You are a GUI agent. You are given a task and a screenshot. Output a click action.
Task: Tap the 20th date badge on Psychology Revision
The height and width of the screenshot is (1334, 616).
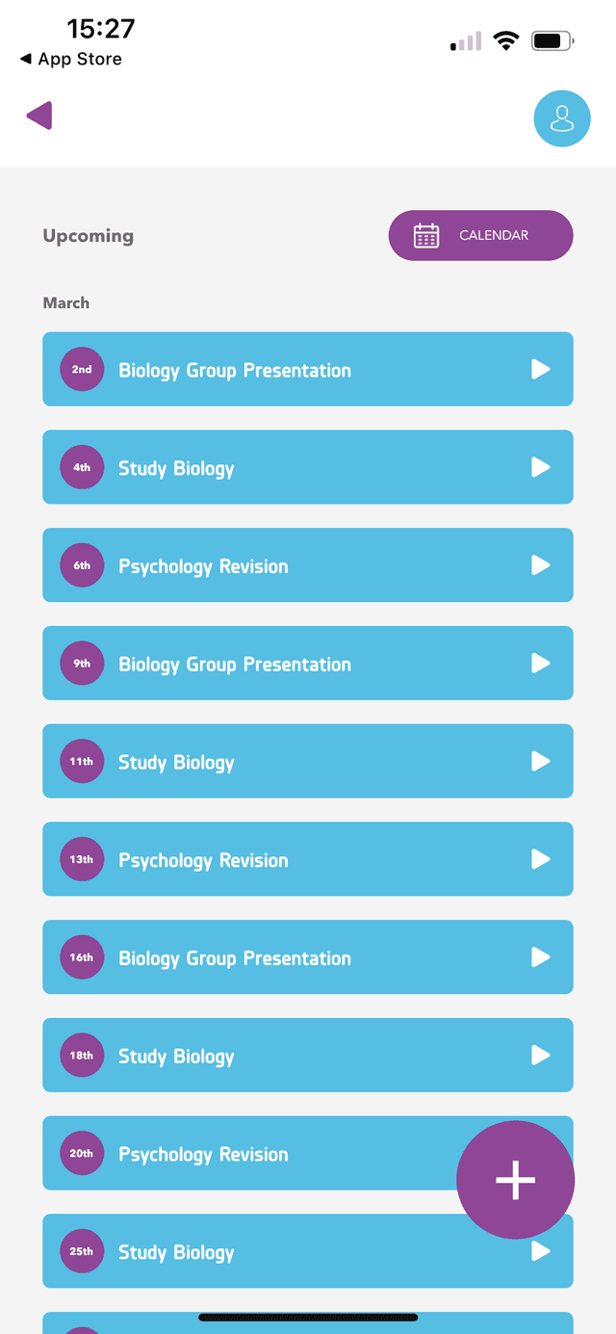pos(82,1153)
